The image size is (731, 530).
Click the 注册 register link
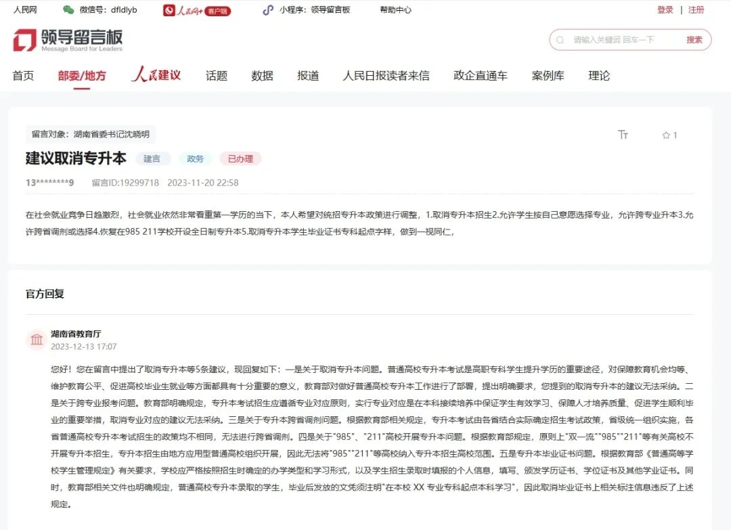coord(696,9)
